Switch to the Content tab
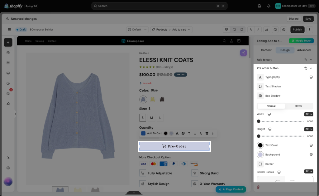 click(266, 50)
